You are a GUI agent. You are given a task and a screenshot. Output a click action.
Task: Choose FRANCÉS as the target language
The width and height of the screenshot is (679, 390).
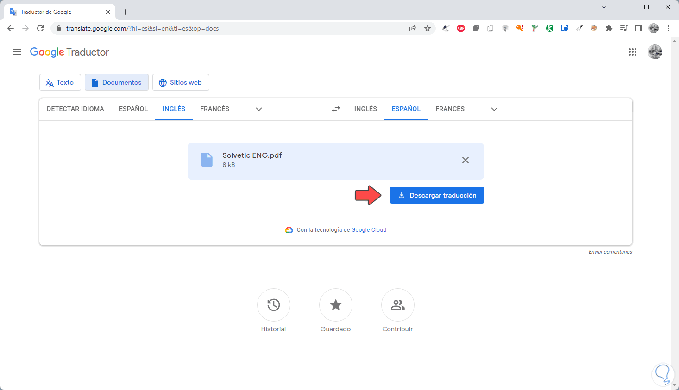tap(450, 109)
